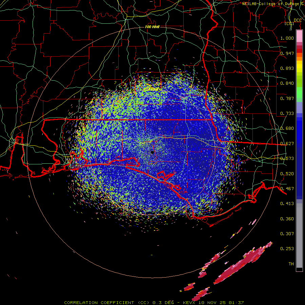Click the black radar site dot at center
This screenshot has width=305, height=305.
pyautogui.click(x=152, y=152)
